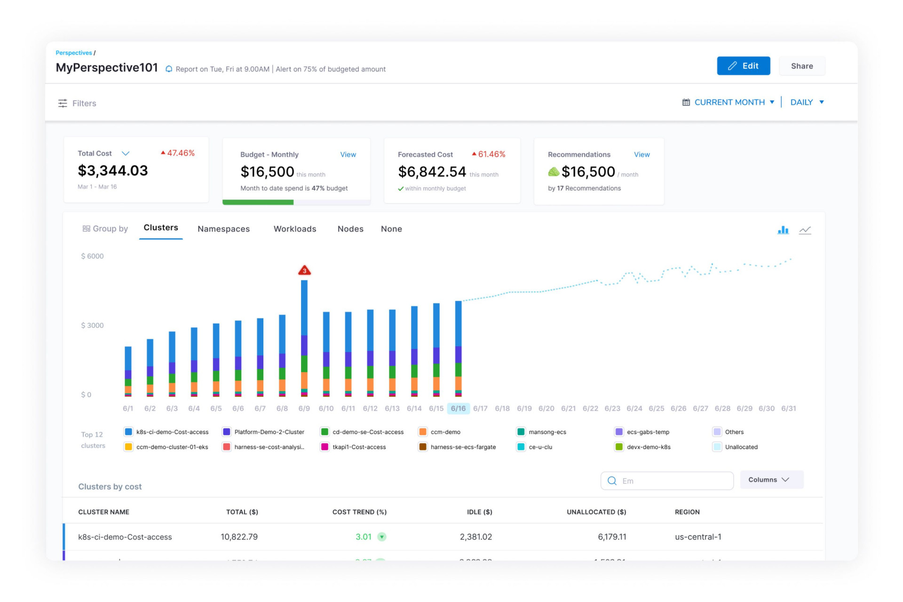
Task: Switch chart to line view
Action: click(805, 230)
